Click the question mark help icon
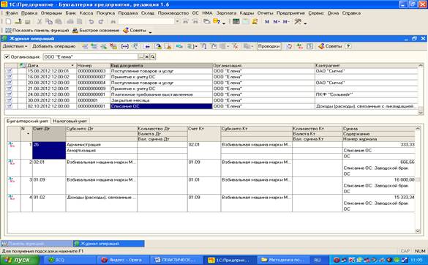Image resolution: width=428 pixels, height=265 pixels. pyautogui.click(x=348, y=46)
